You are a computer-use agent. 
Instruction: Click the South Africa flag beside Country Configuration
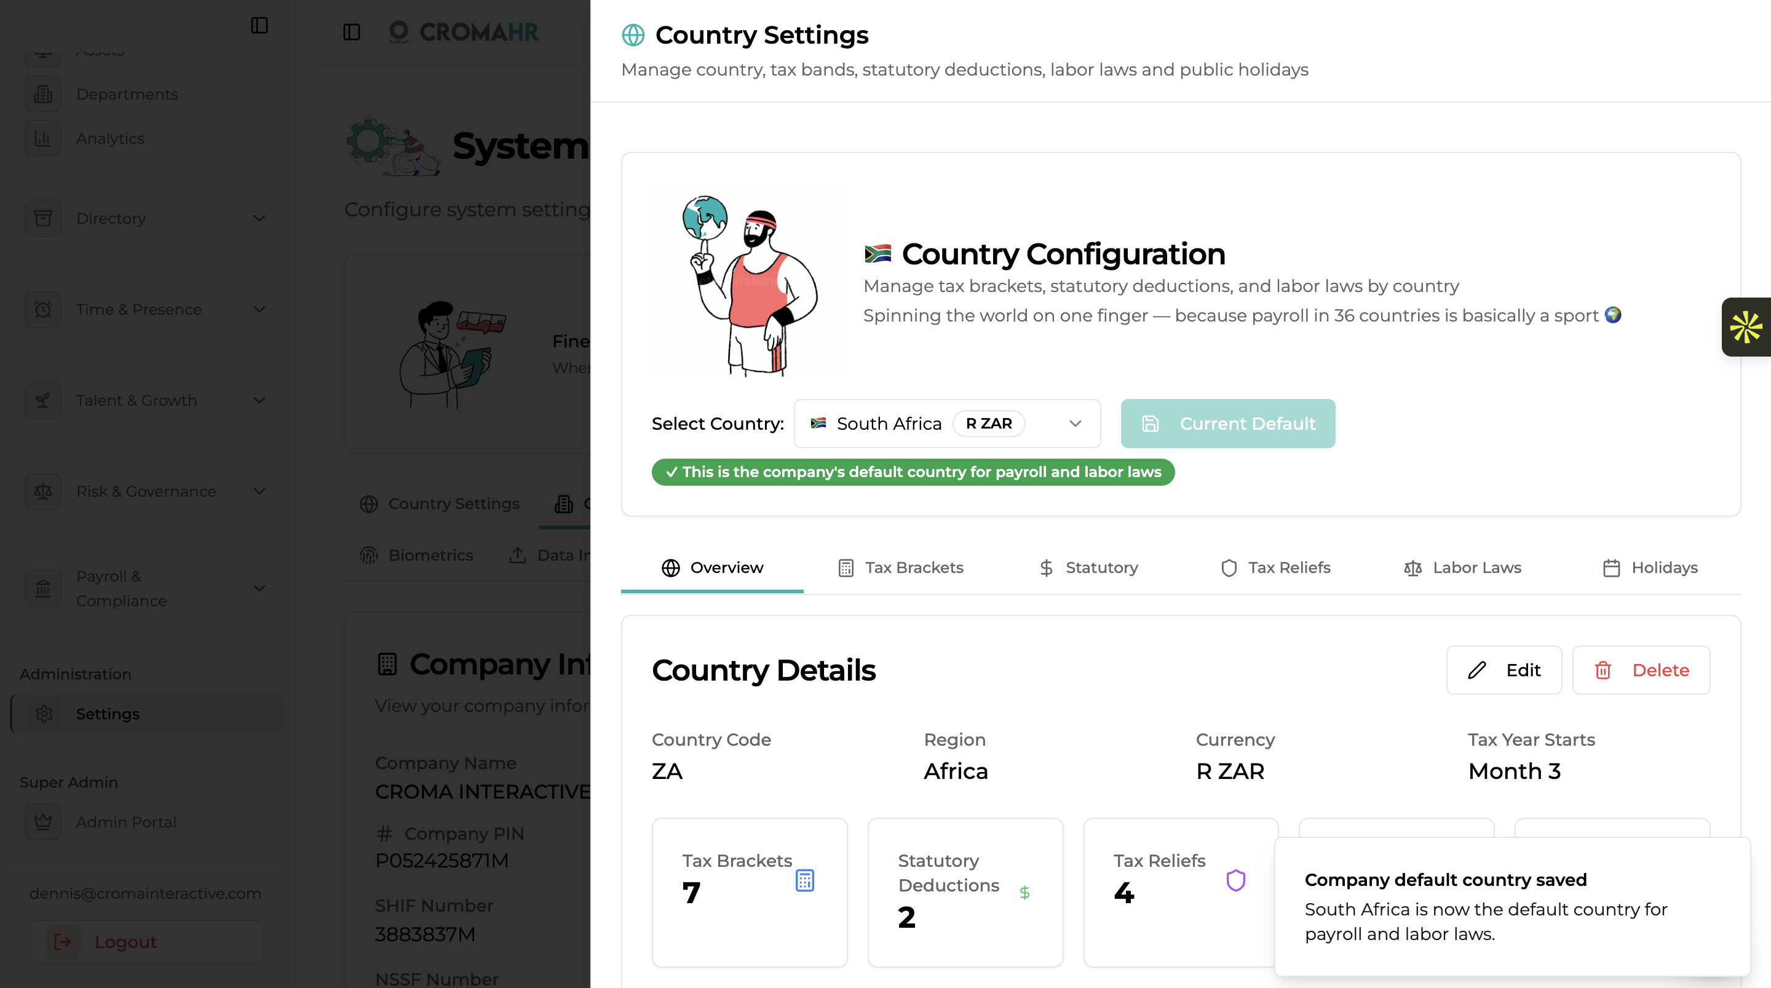click(x=878, y=254)
